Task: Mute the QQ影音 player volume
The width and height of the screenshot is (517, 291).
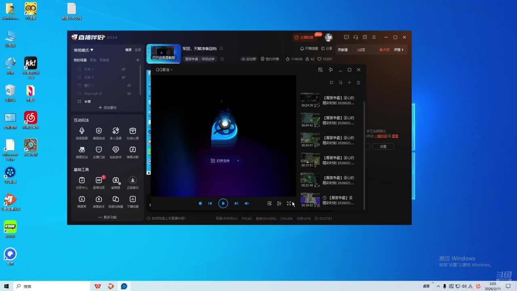Action: (x=246, y=203)
